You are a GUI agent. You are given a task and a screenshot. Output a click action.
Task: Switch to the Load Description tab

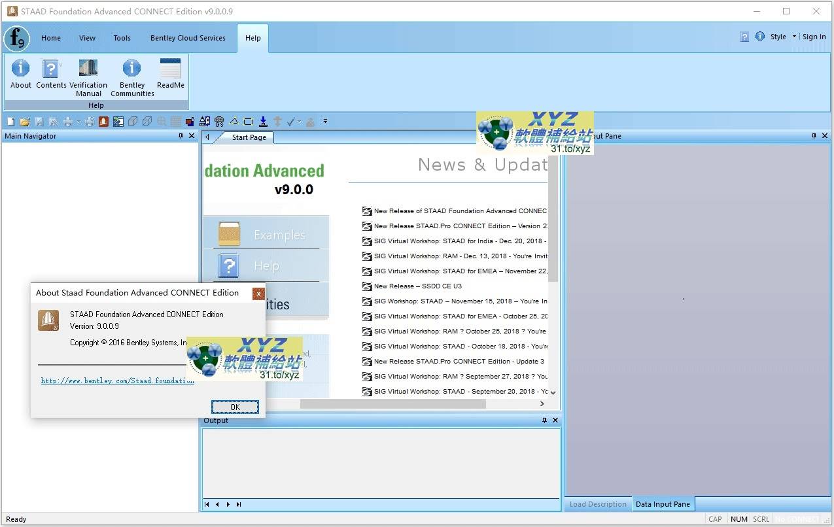coord(598,504)
